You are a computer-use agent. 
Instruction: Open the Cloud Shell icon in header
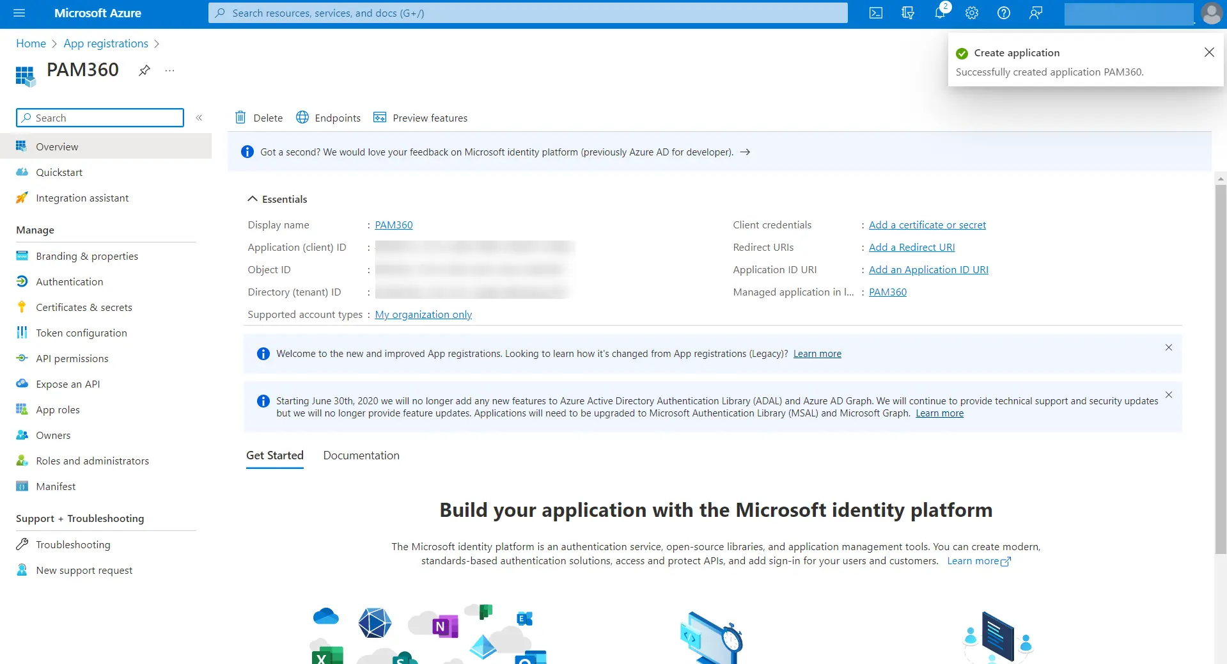pyautogui.click(x=875, y=13)
